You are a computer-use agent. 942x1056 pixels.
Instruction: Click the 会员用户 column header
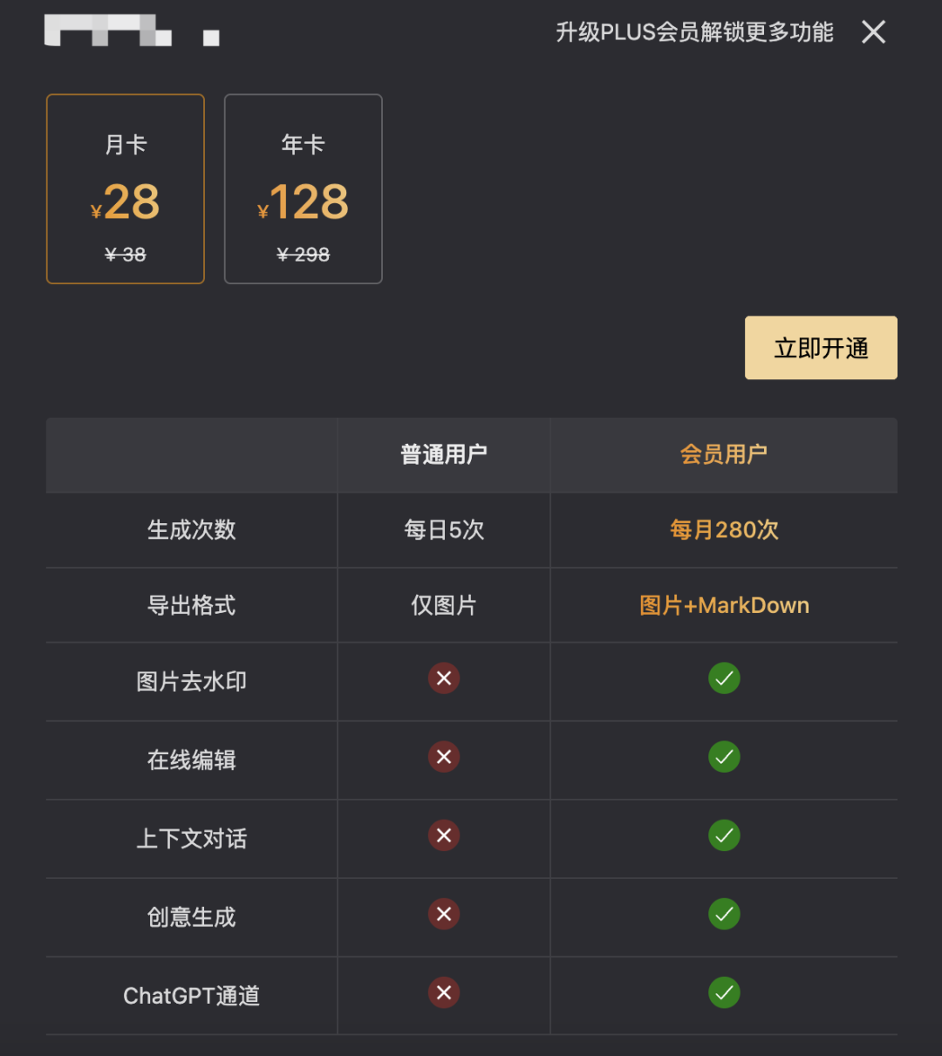click(724, 454)
